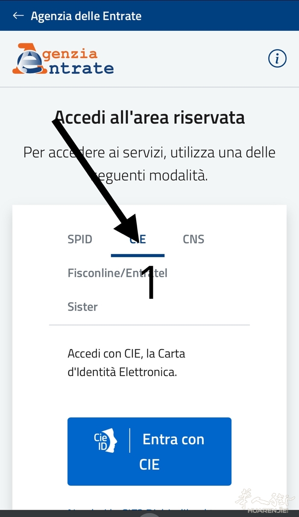This screenshot has height=517, width=299.
Task: Click the Per accedere ai servizi paragraph
Action: tap(149, 163)
